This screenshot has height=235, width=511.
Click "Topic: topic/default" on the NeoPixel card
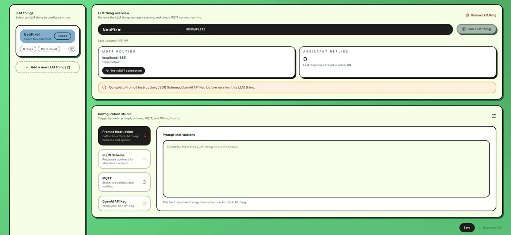[38, 39]
